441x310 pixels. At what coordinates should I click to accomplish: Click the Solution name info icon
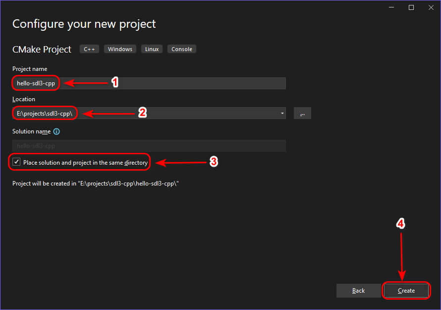(56, 131)
